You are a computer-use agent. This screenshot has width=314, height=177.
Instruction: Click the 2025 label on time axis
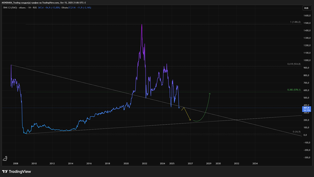tap(172, 164)
